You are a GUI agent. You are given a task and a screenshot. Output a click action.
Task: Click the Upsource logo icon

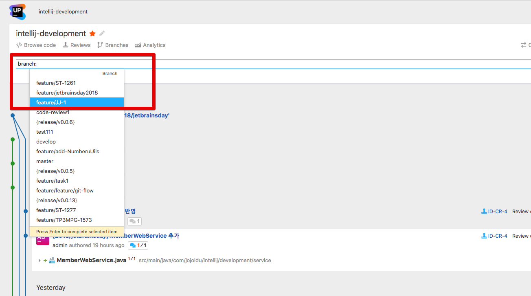pos(18,11)
